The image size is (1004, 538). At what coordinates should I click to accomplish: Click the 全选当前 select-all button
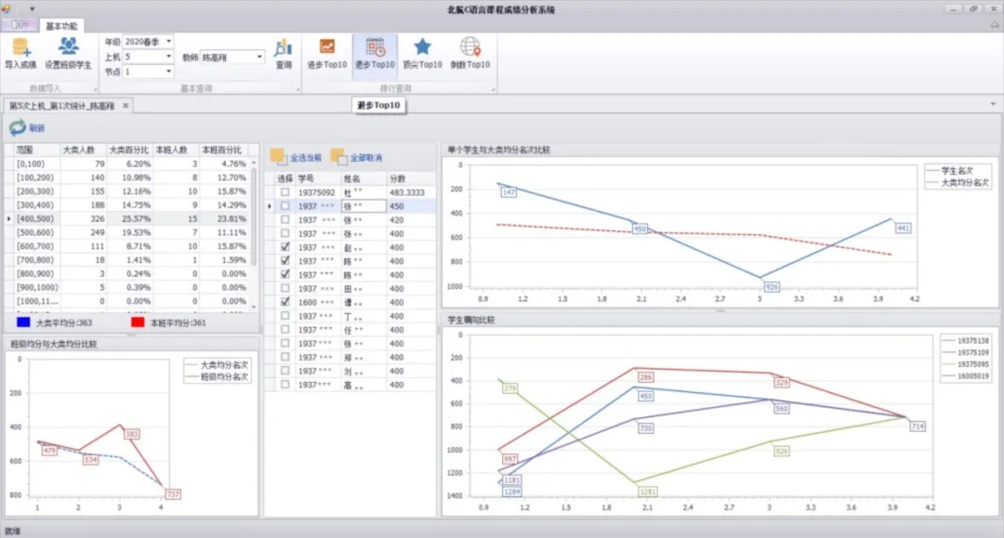click(296, 158)
